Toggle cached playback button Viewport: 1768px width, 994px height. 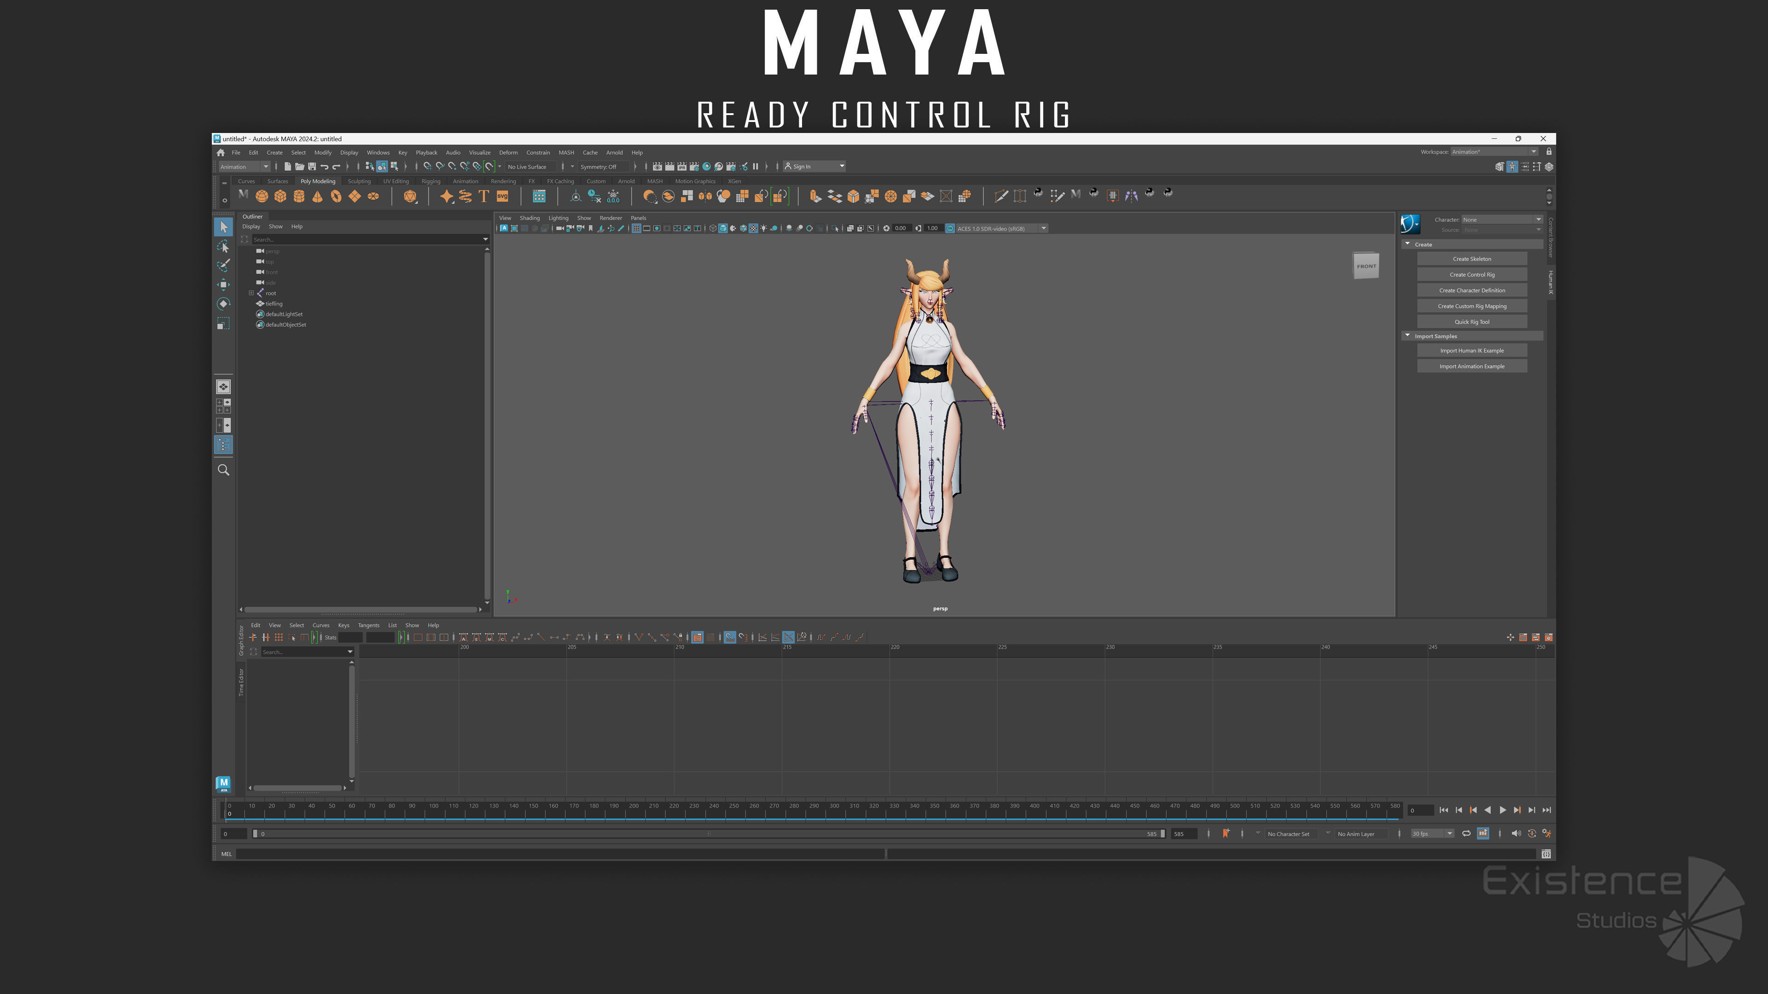(x=1483, y=833)
